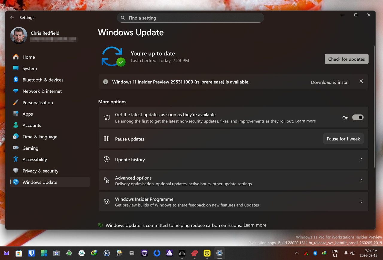
Task: Open the purple M mail app on taskbar
Action: (6, 253)
